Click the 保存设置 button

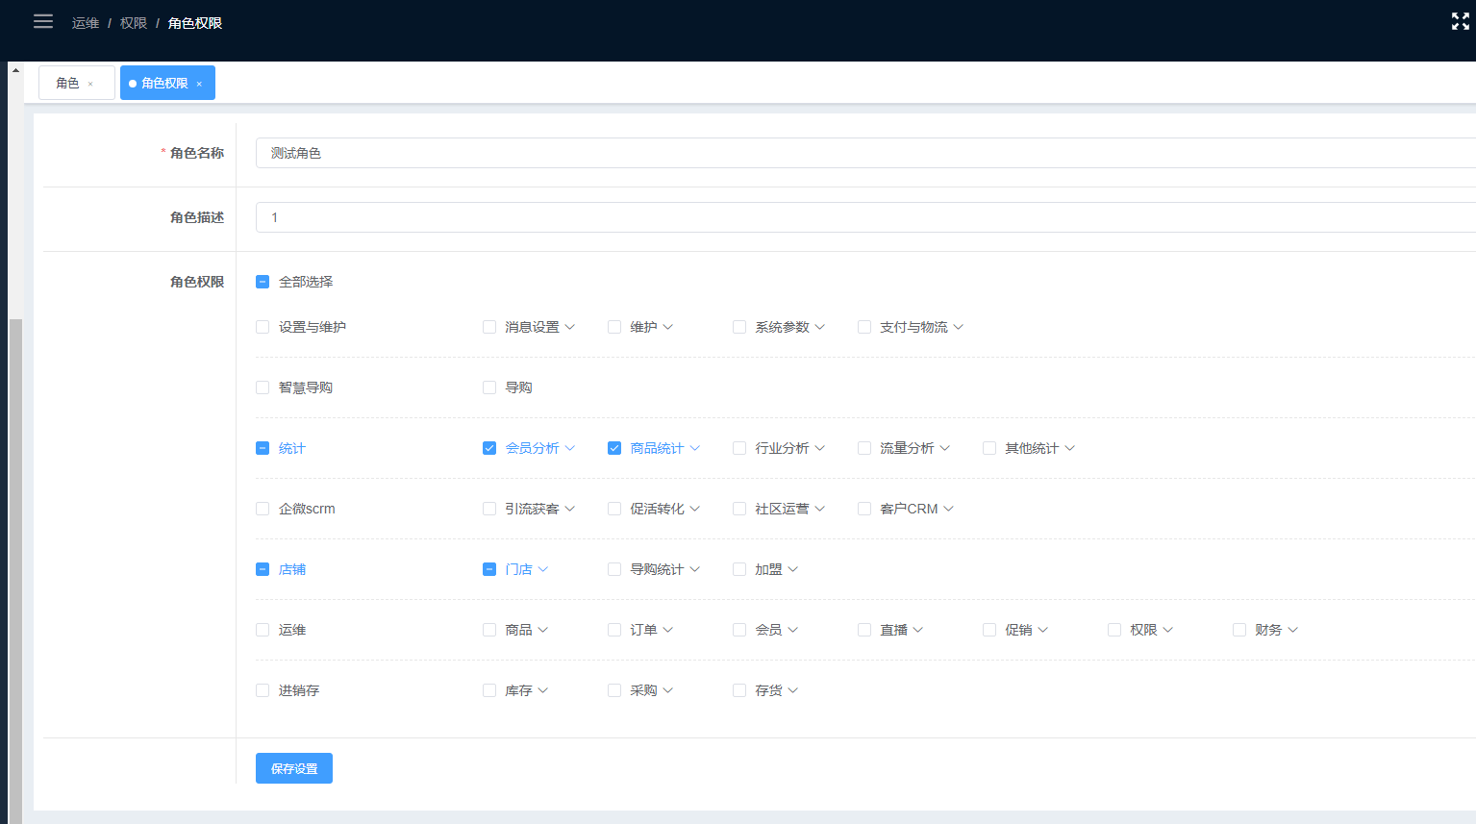(x=294, y=768)
